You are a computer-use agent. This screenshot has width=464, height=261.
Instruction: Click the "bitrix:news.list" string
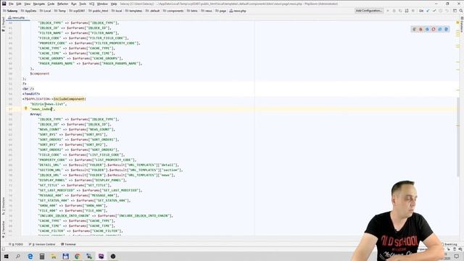tap(49, 104)
